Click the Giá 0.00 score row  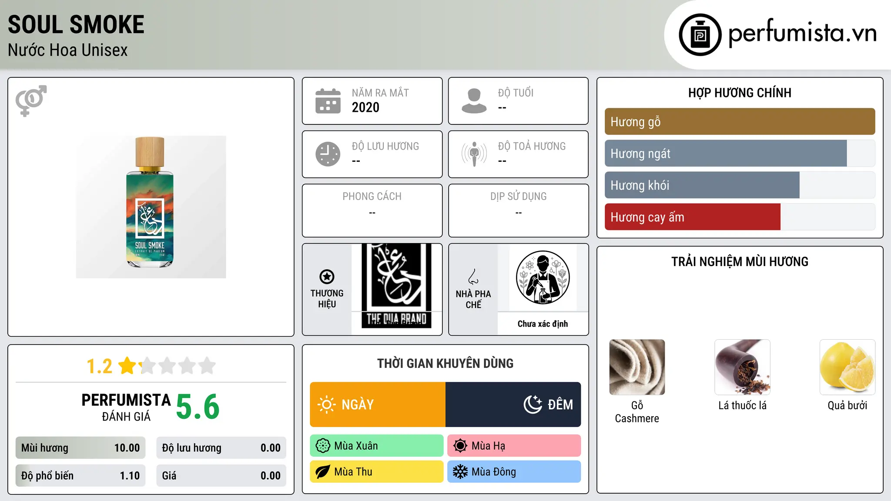[x=221, y=476]
